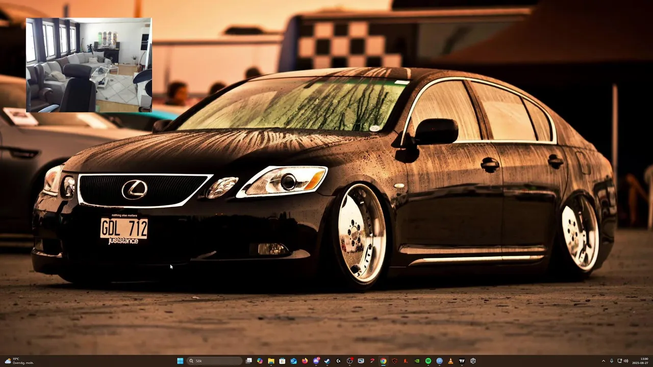Open Outlook from the taskbar

coord(293,361)
